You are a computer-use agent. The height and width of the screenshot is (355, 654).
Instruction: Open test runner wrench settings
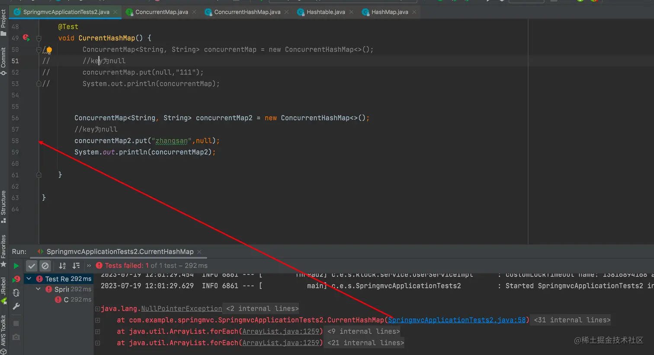16,306
